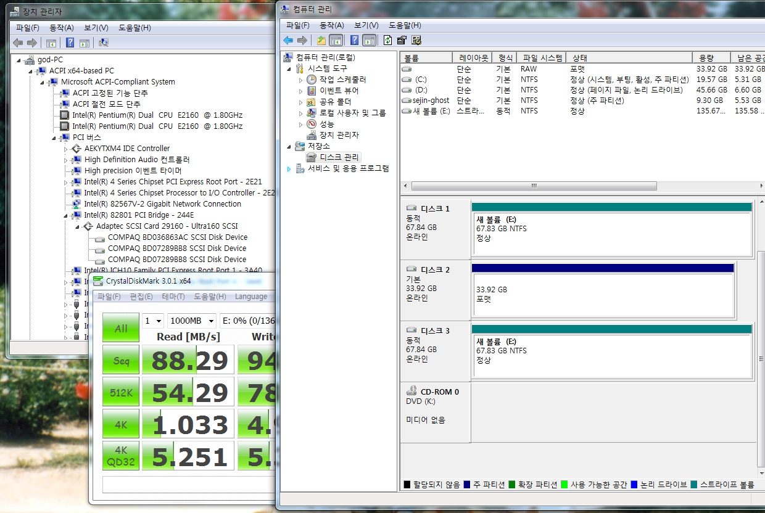
Task: Sort by 볼륨 column header
Action: tap(426, 57)
